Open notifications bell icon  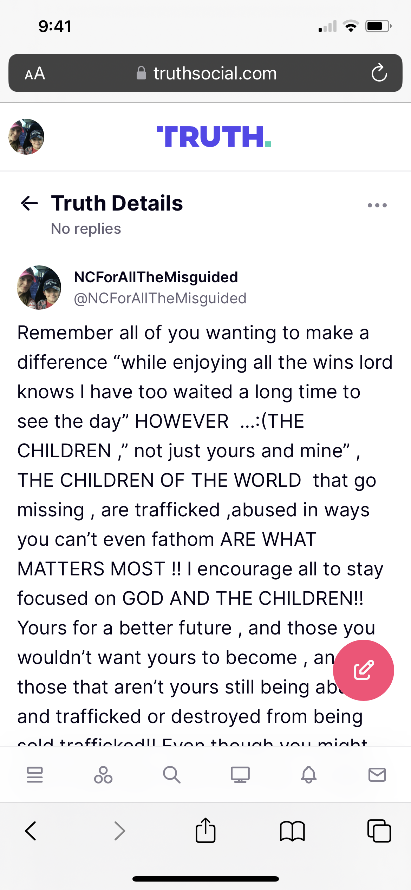[309, 775]
